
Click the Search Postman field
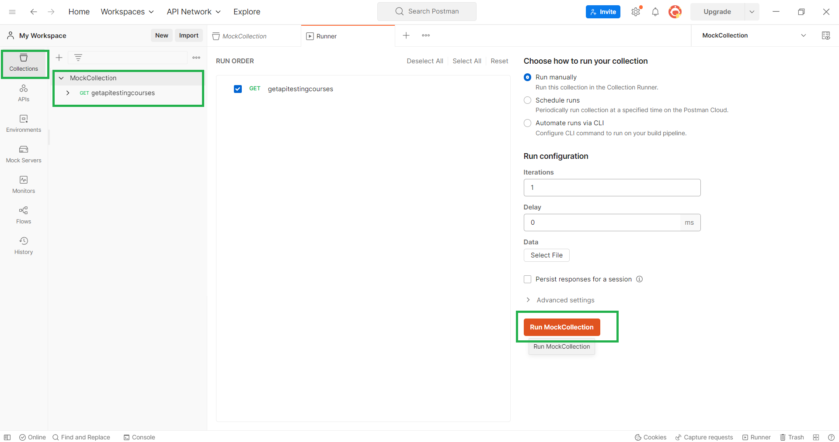pos(427,11)
